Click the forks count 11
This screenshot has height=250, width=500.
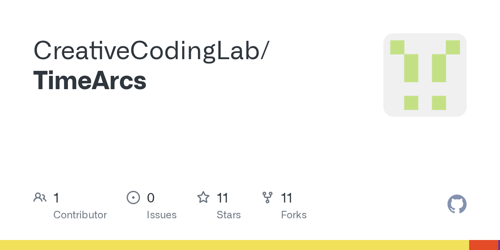coord(287,198)
